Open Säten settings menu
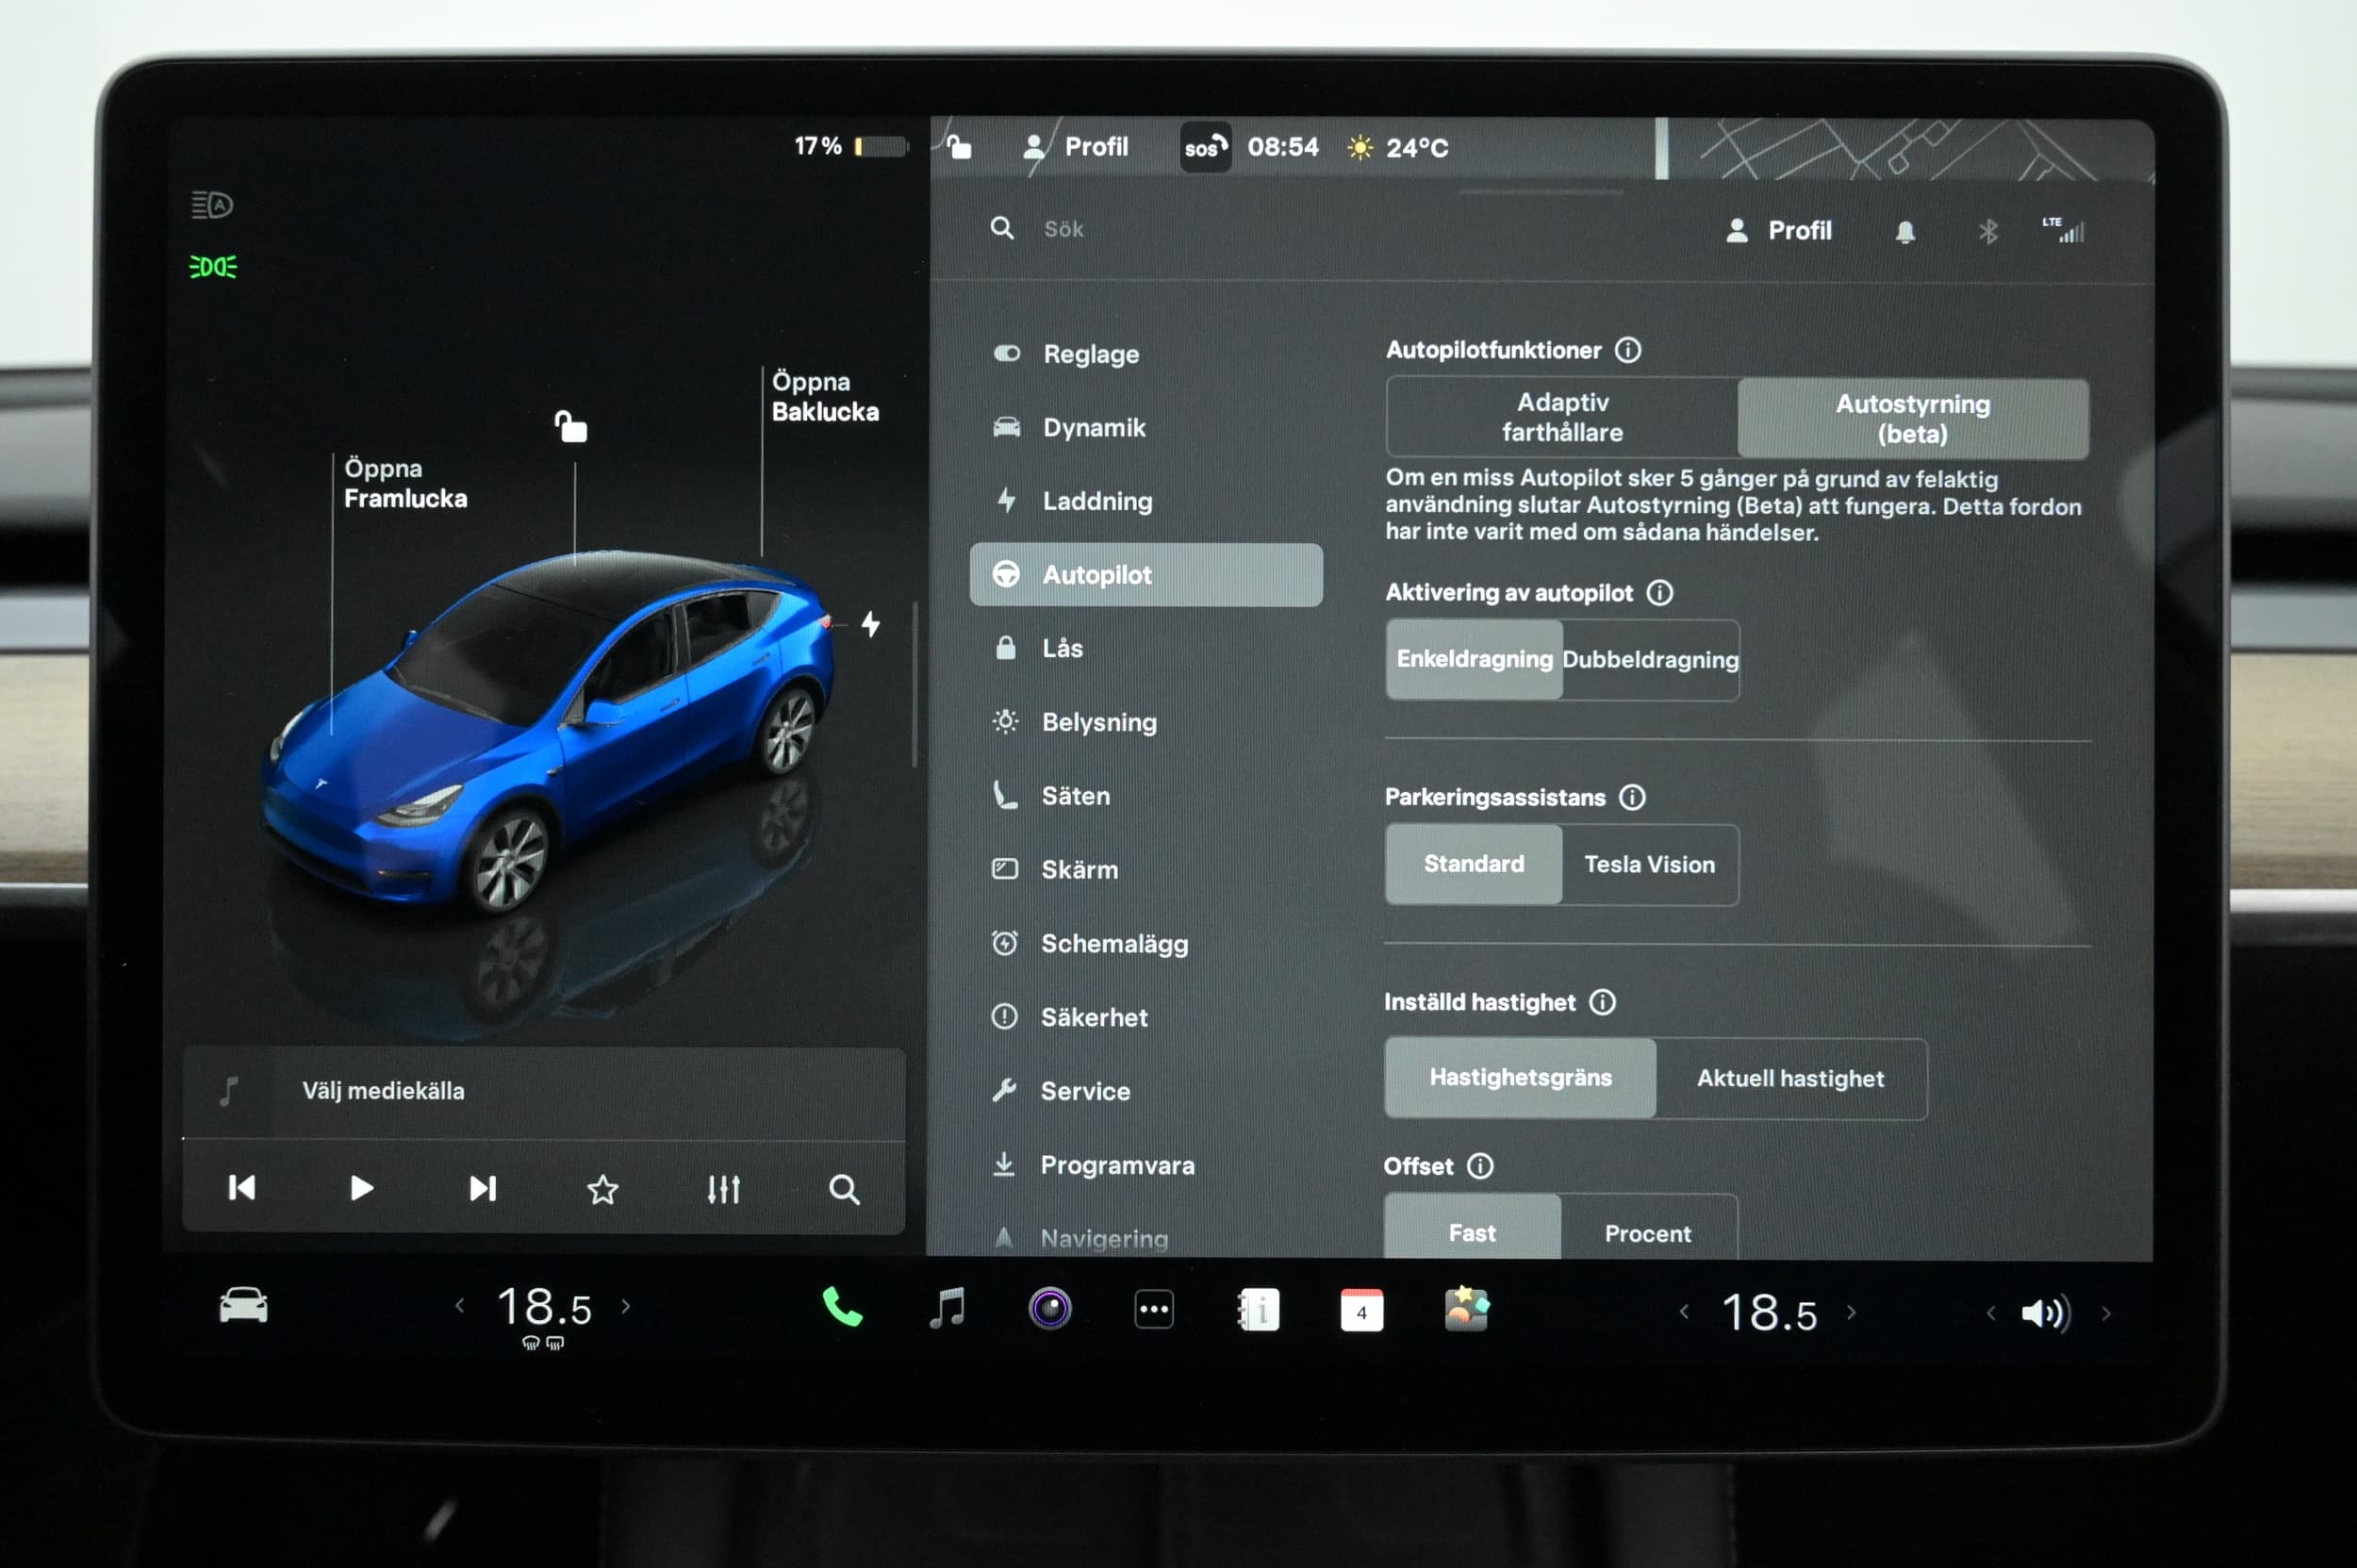 tap(1146, 796)
